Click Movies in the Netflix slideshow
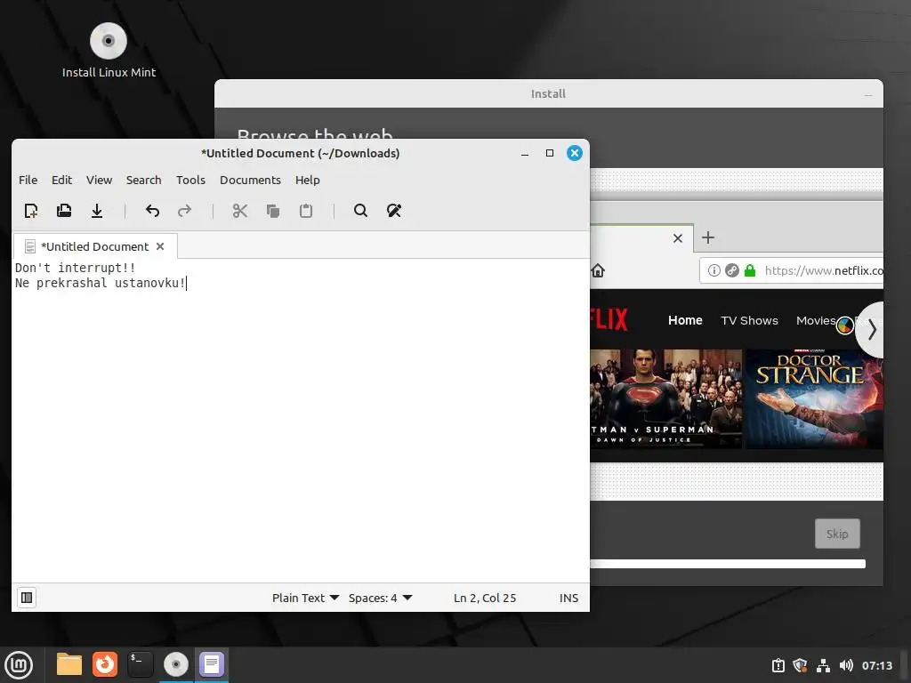 pos(816,320)
